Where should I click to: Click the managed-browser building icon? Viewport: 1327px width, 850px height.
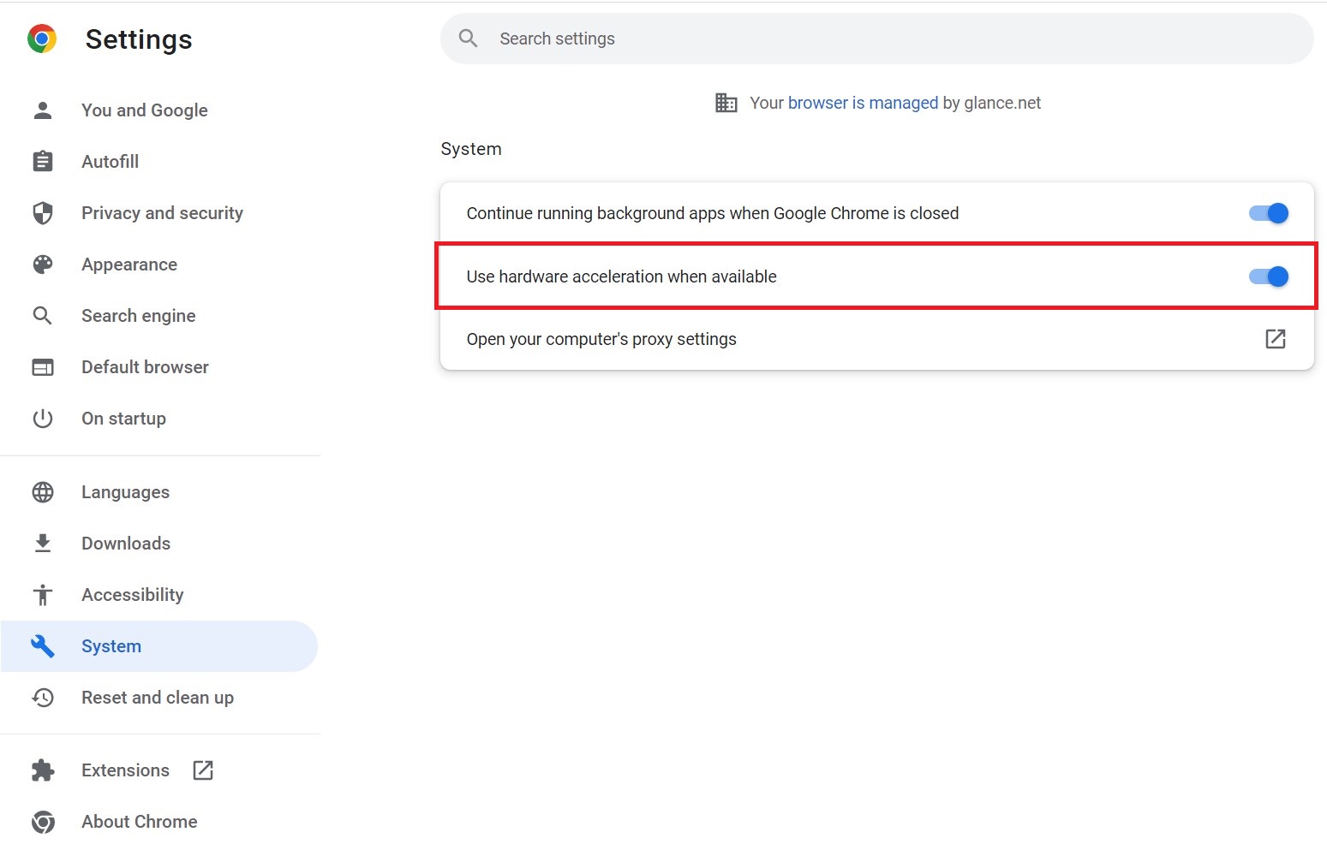point(726,103)
